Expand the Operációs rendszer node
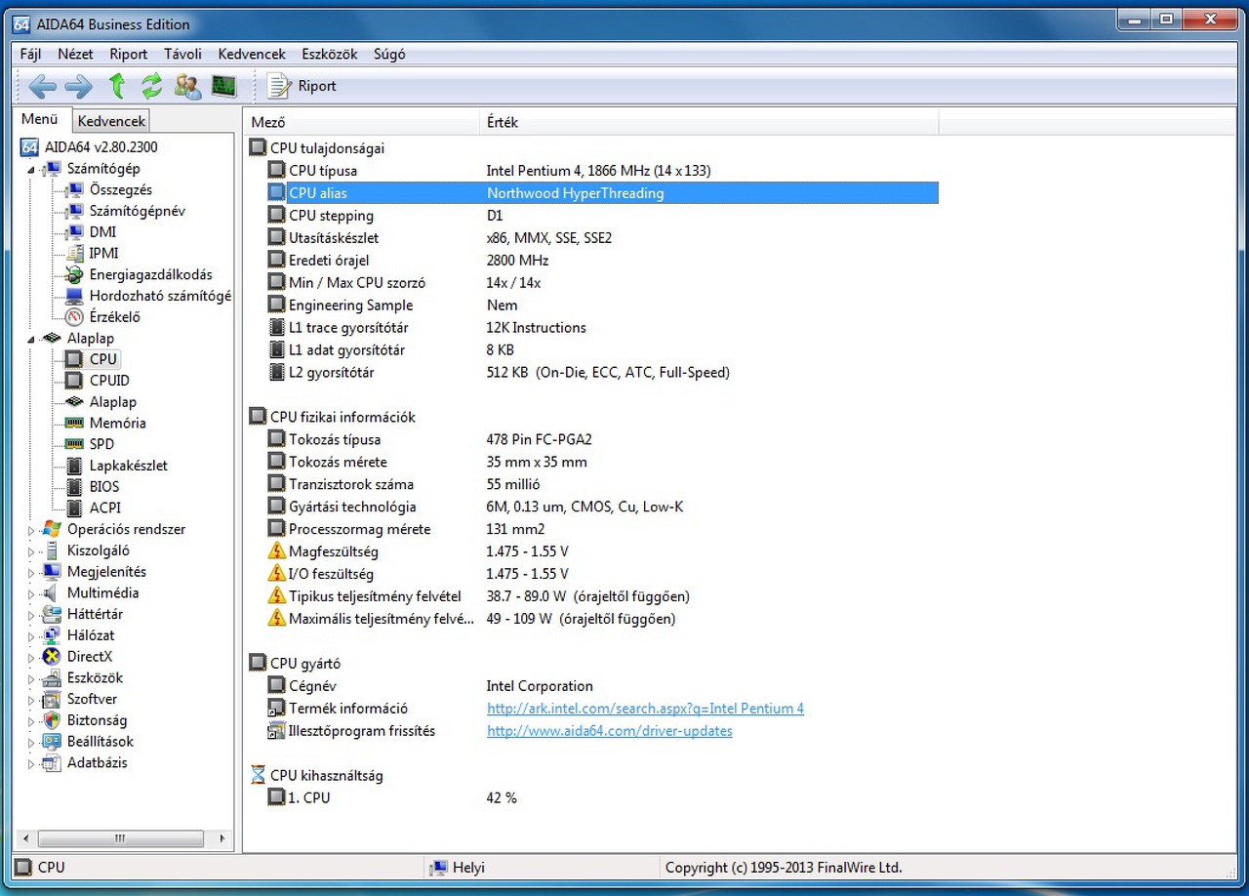The height and width of the screenshot is (896, 1249). (31, 530)
